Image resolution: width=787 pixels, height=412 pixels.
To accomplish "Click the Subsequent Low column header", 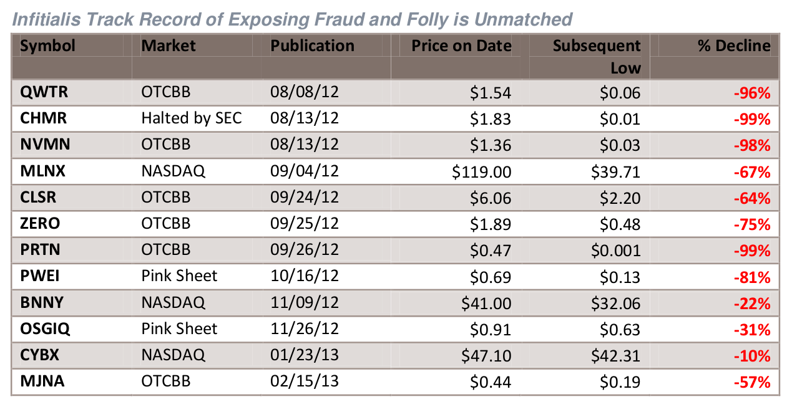I will [596, 56].
